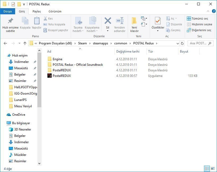Open the HalLifGOTYOpp folder in sidebar

pos(26,87)
